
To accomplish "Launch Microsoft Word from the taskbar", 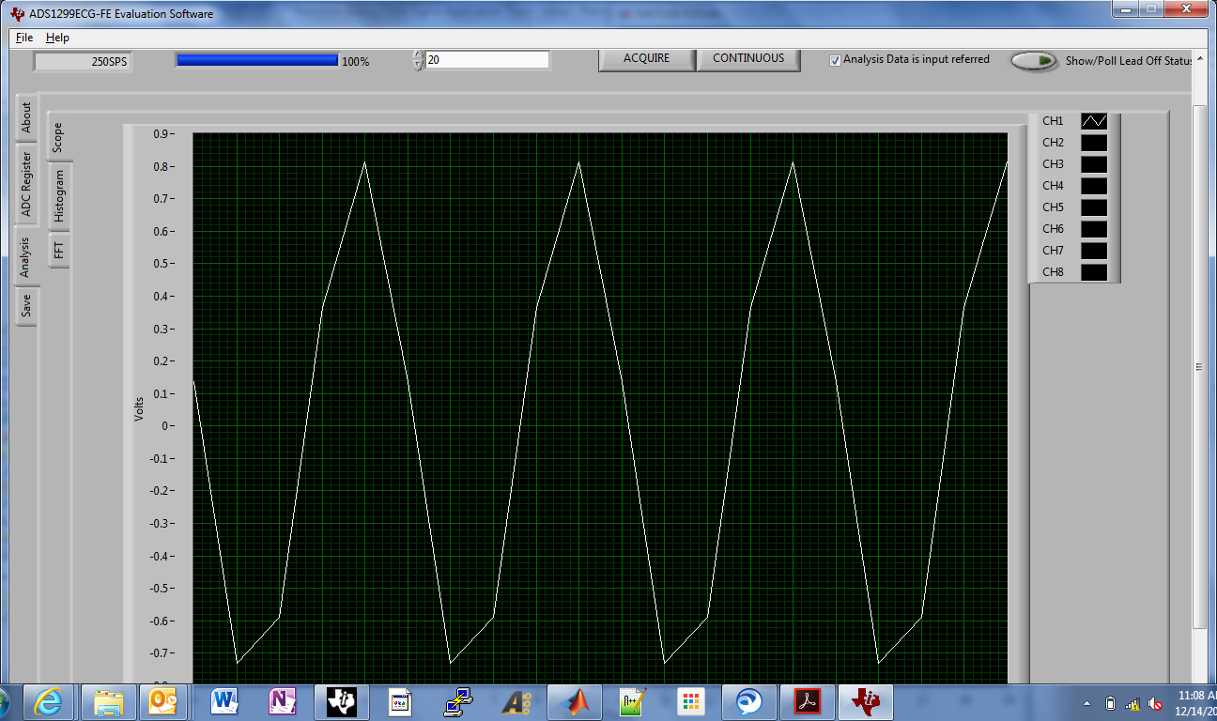I will [x=224, y=701].
